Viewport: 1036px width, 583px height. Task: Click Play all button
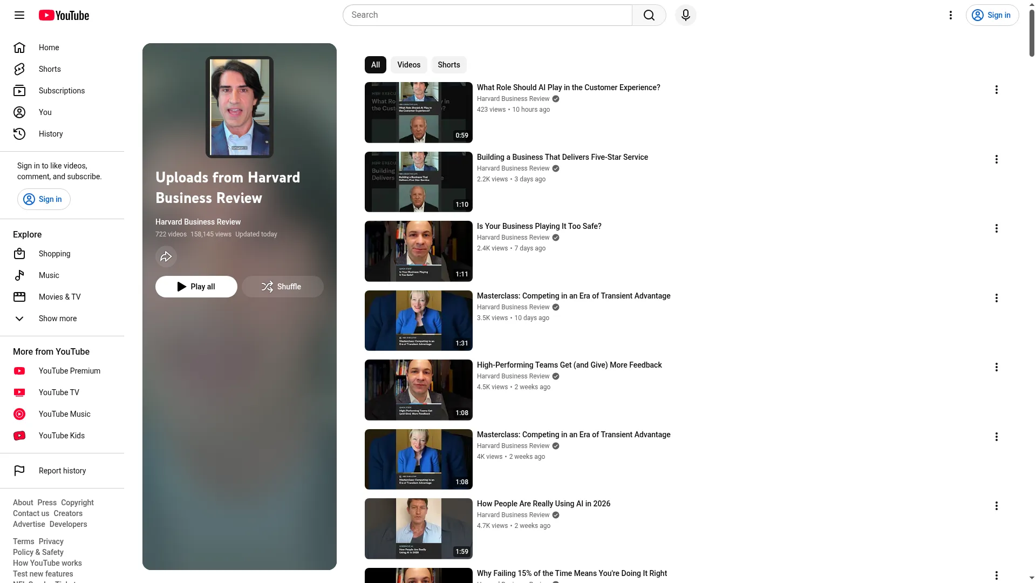[x=196, y=287]
